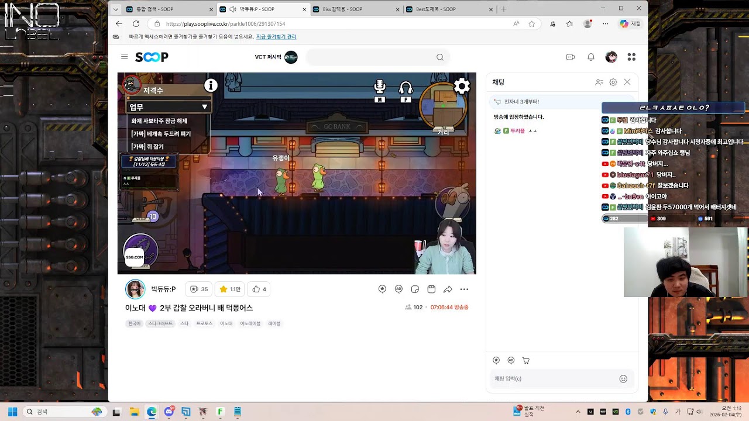The image size is (749, 421).
Task: Open the VCT 퍼시픽 banner
Action: (x=276, y=57)
